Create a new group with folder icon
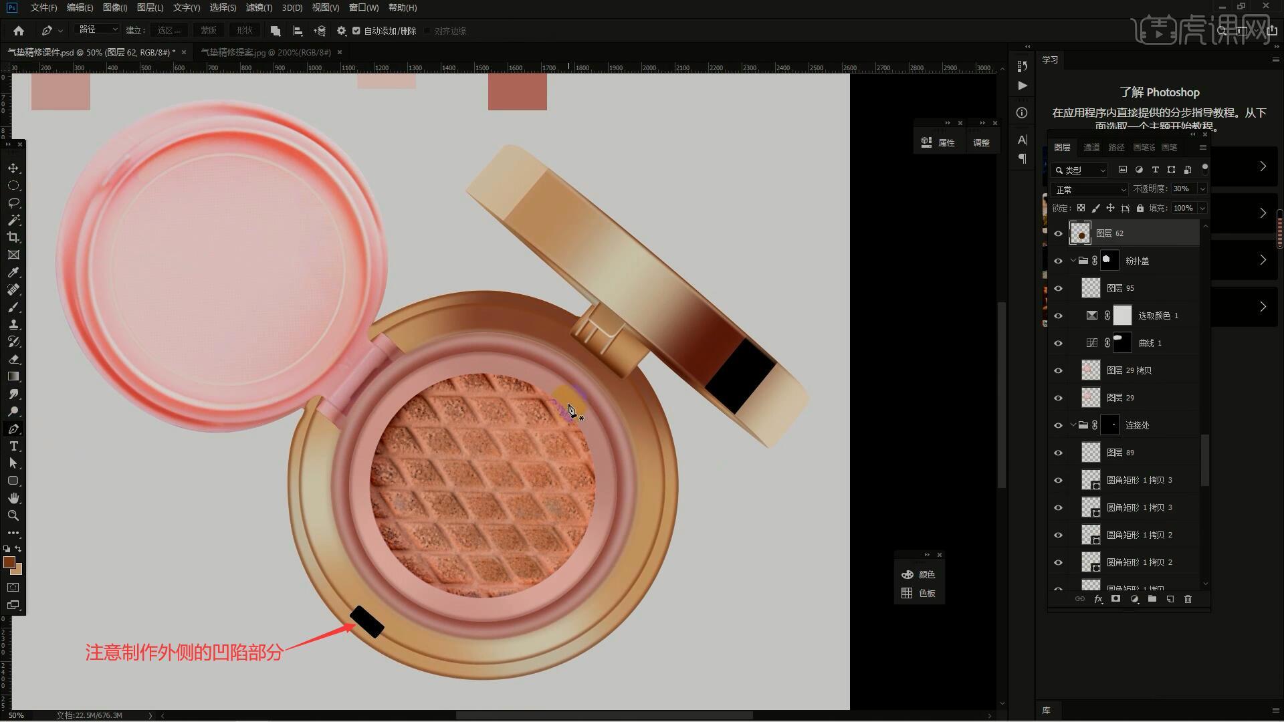The width and height of the screenshot is (1284, 722). coord(1152,599)
